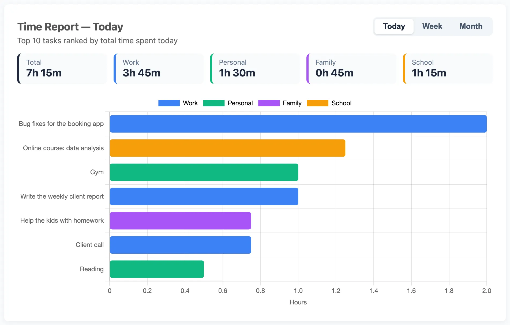Click the Work 3h 45m summary card
Viewport: 510px width, 325px height.
click(159, 69)
